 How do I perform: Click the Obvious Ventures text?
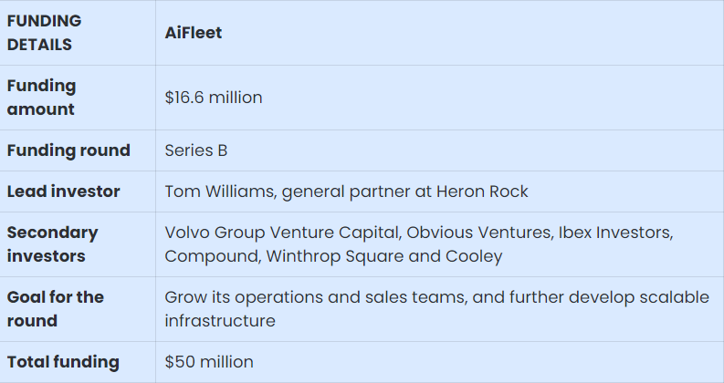479,233
